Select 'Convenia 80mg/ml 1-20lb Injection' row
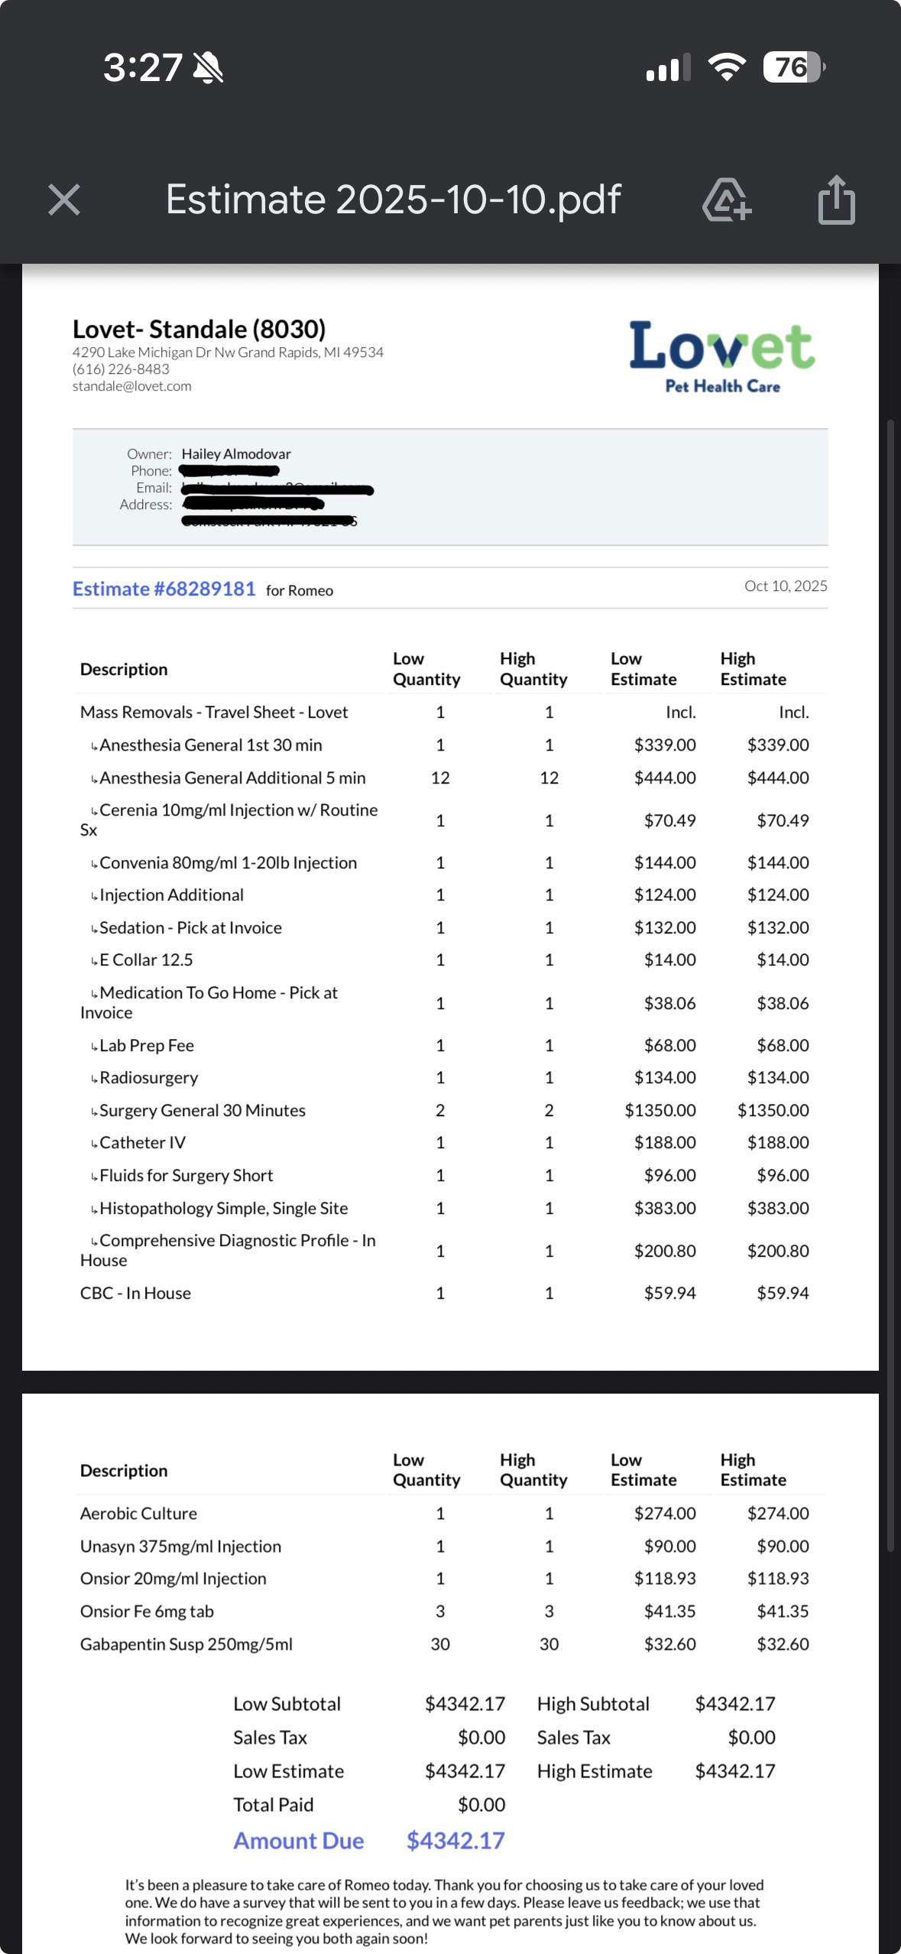Viewport: 901px width, 1954px height. [x=450, y=863]
